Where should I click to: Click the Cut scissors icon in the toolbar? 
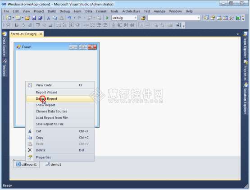(48, 18)
